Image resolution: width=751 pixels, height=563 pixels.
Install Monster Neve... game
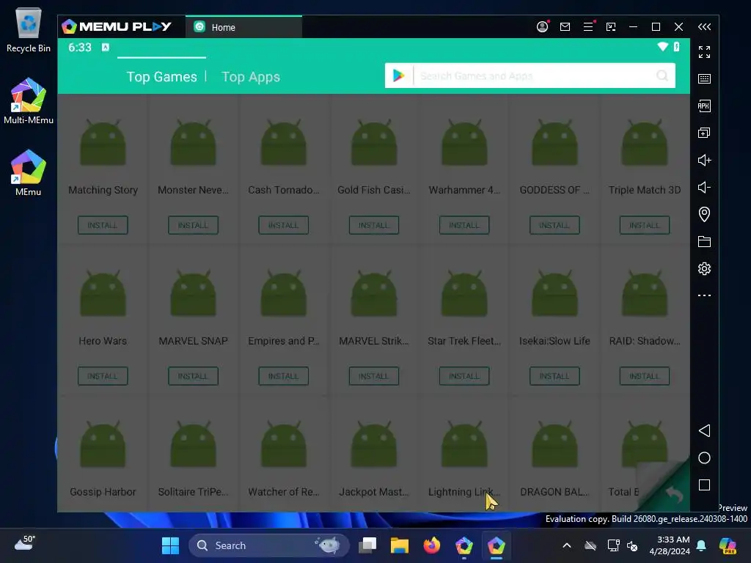point(193,225)
